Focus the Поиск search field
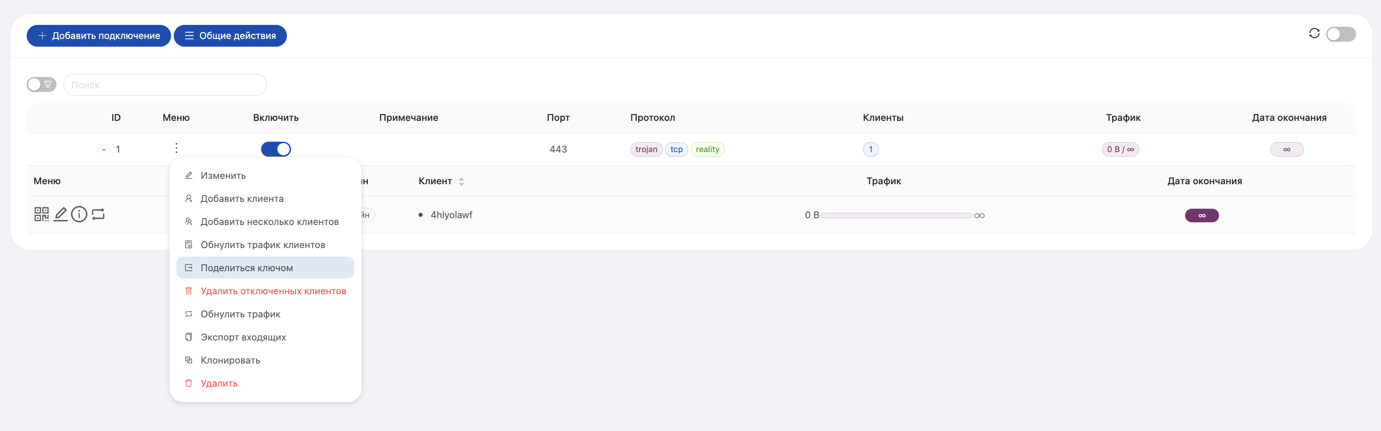1381x431 pixels. point(165,85)
